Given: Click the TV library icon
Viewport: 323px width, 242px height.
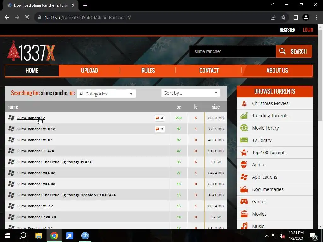Looking at the screenshot, I should click(244, 140).
